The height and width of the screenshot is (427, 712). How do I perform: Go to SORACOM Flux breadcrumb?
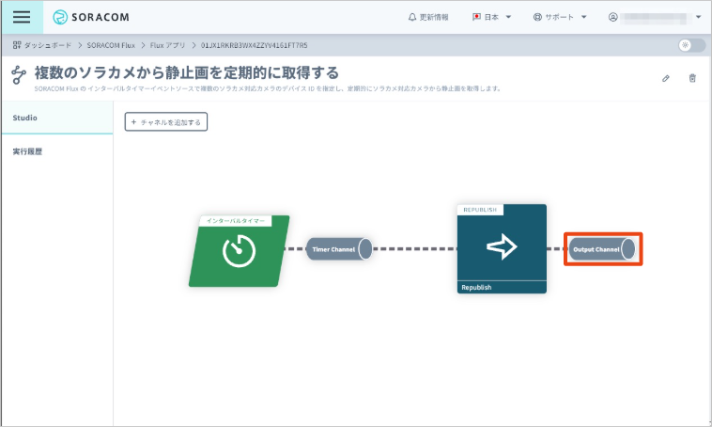coord(111,45)
